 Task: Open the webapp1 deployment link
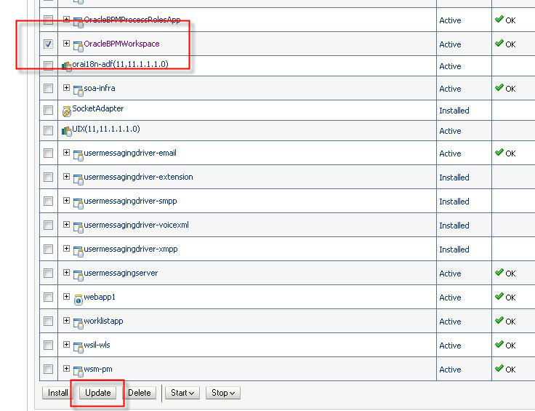(100, 297)
